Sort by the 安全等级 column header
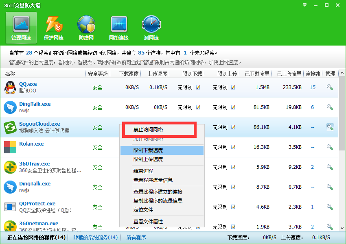 point(98,74)
